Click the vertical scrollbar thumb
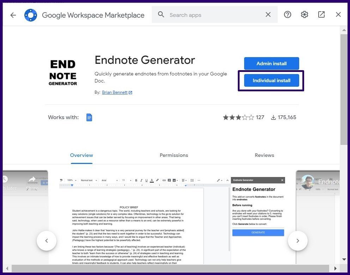The image size is (350, 275). coord(344,90)
